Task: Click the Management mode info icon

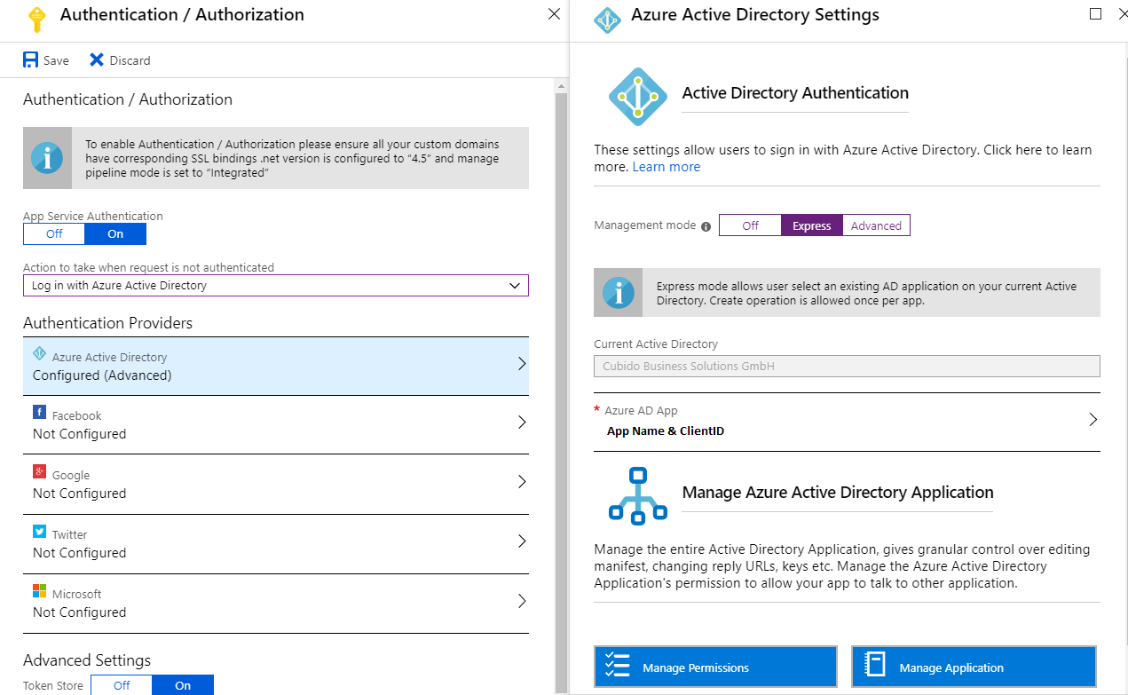Action: coord(706,226)
